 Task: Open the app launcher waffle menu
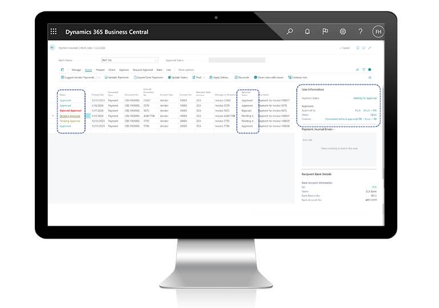click(54, 32)
